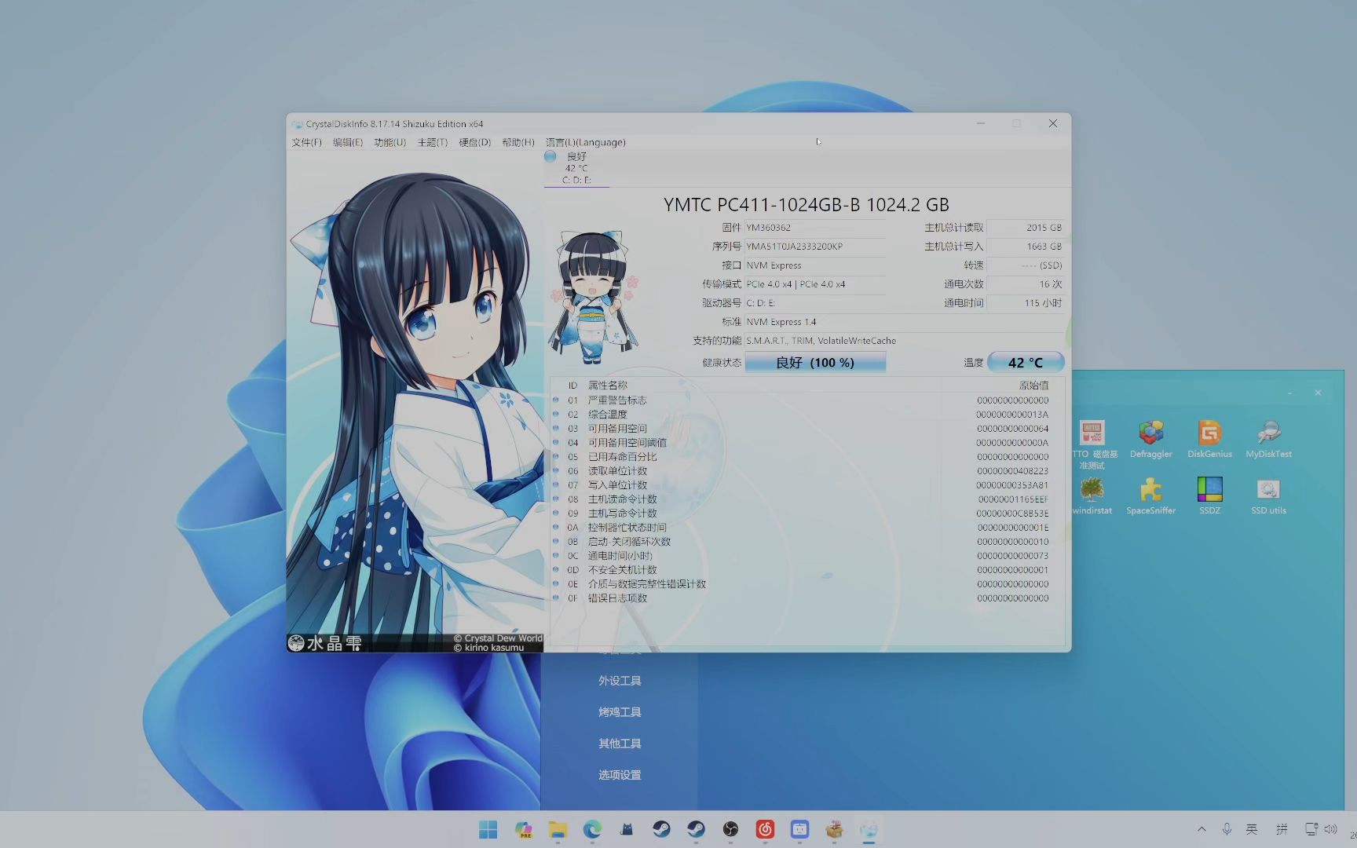Open SSDZ in the toolbox window
The width and height of the screenshot is (1357, 848).
click(x=1209, y=495)
